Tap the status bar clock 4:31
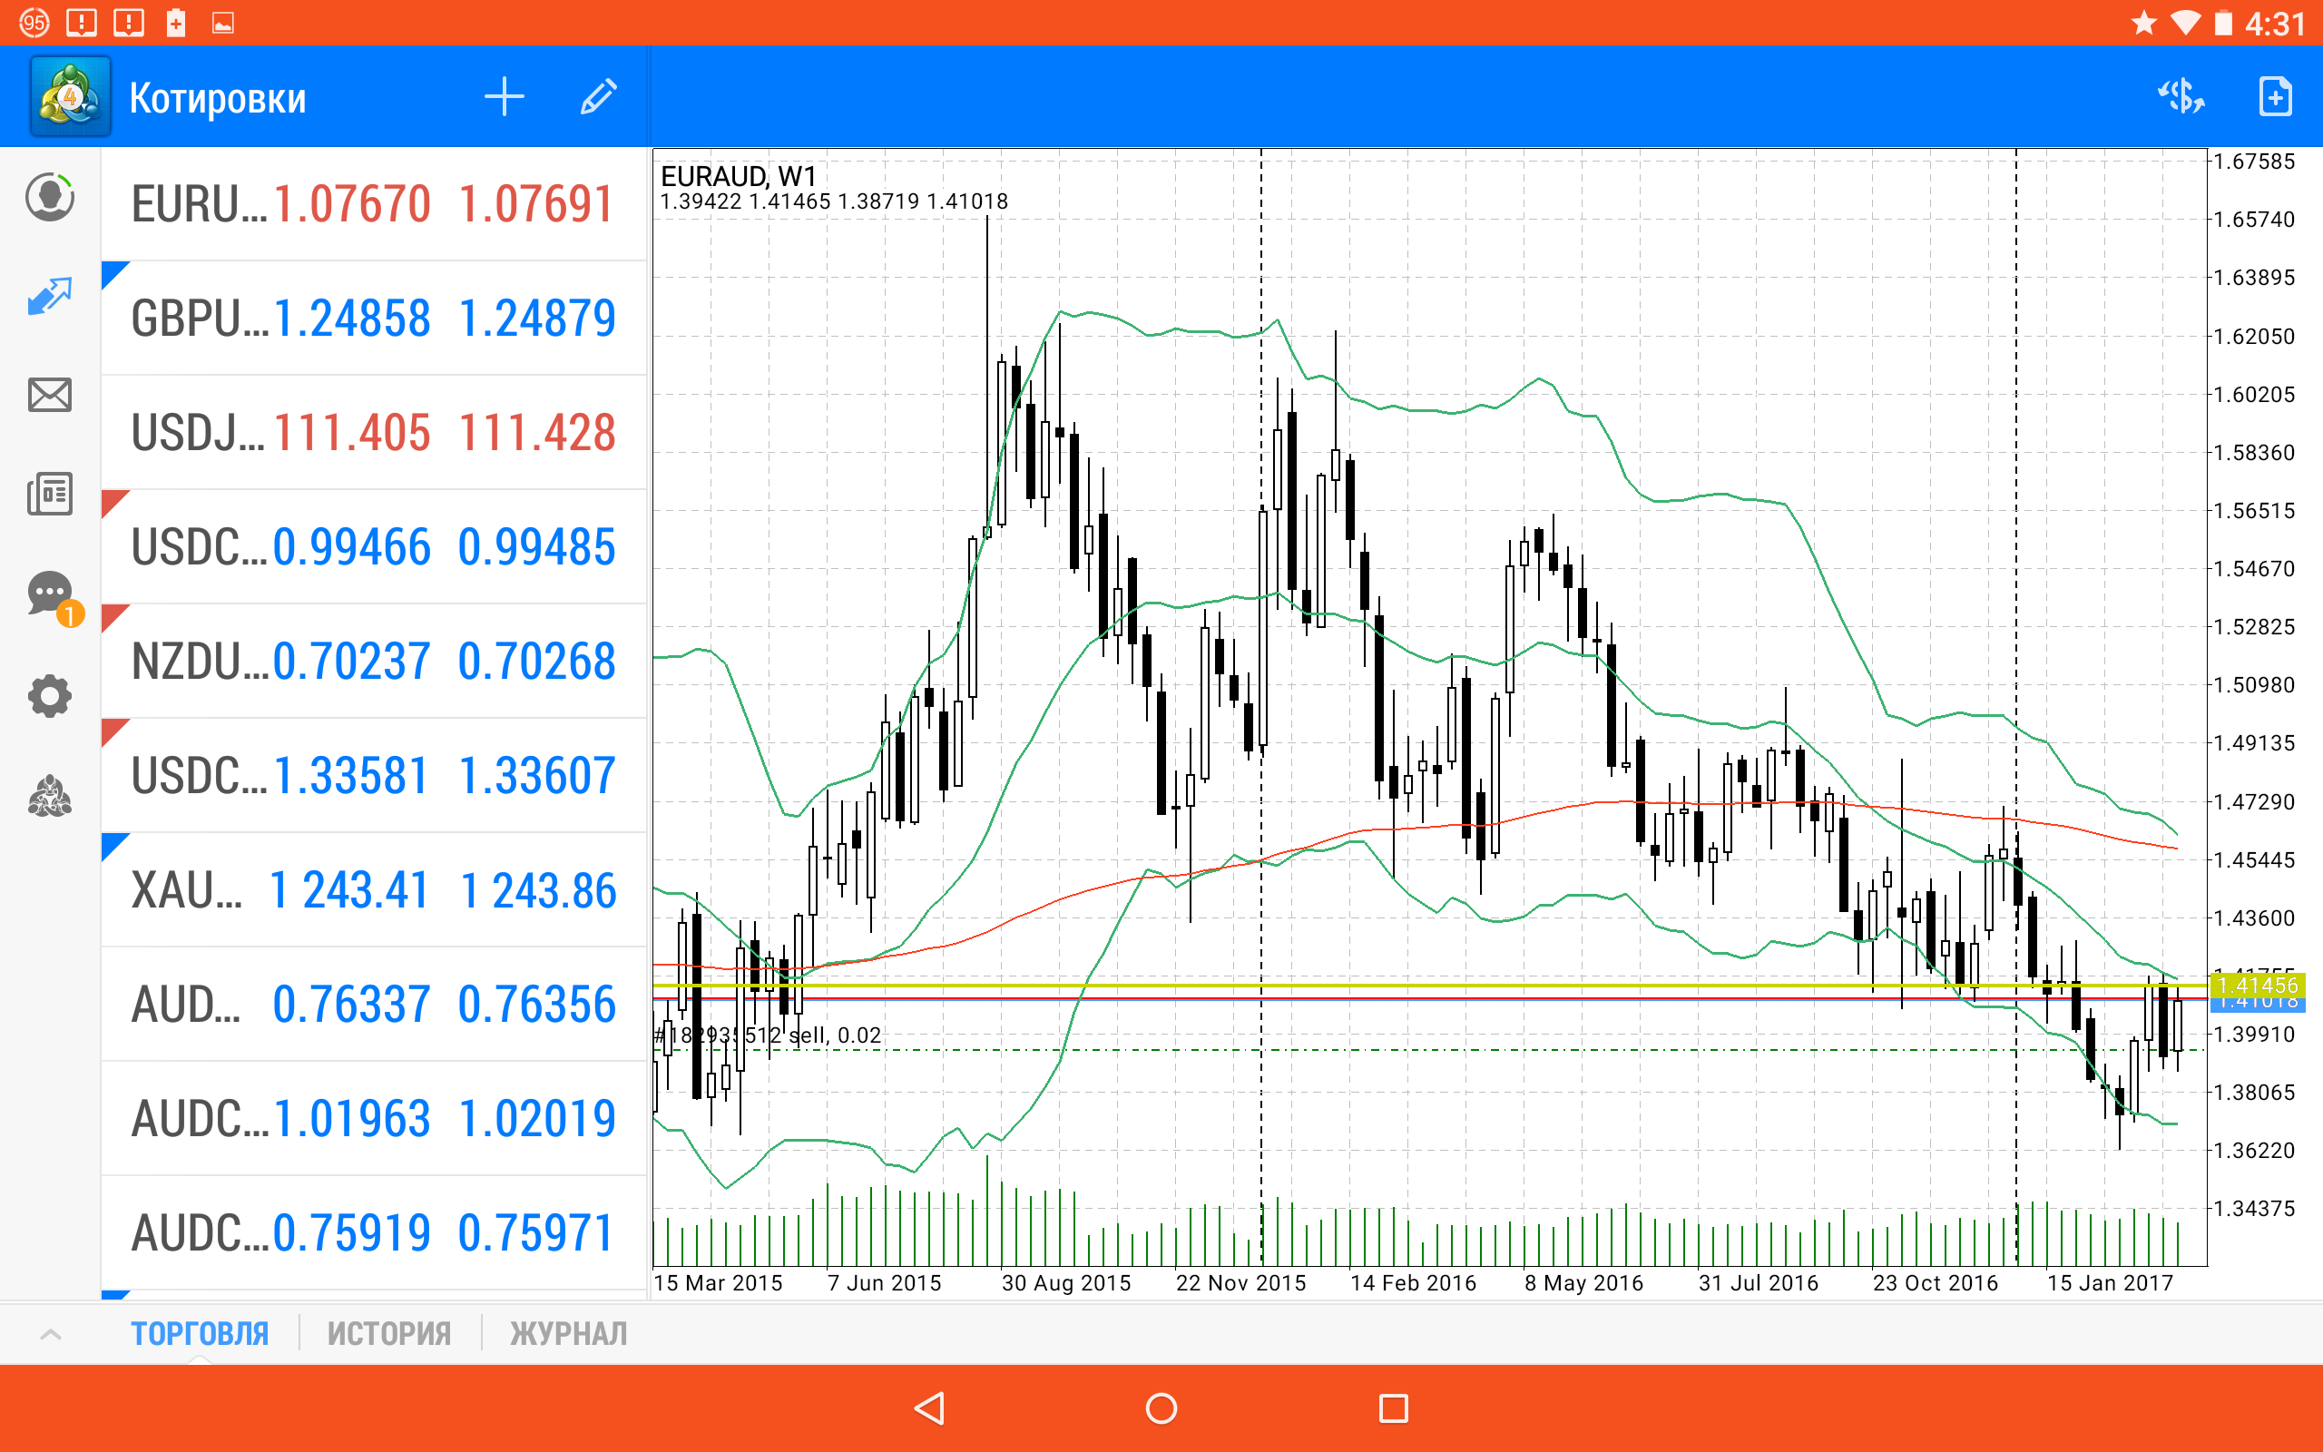2323x1452 pixels. click(2274, 23)
